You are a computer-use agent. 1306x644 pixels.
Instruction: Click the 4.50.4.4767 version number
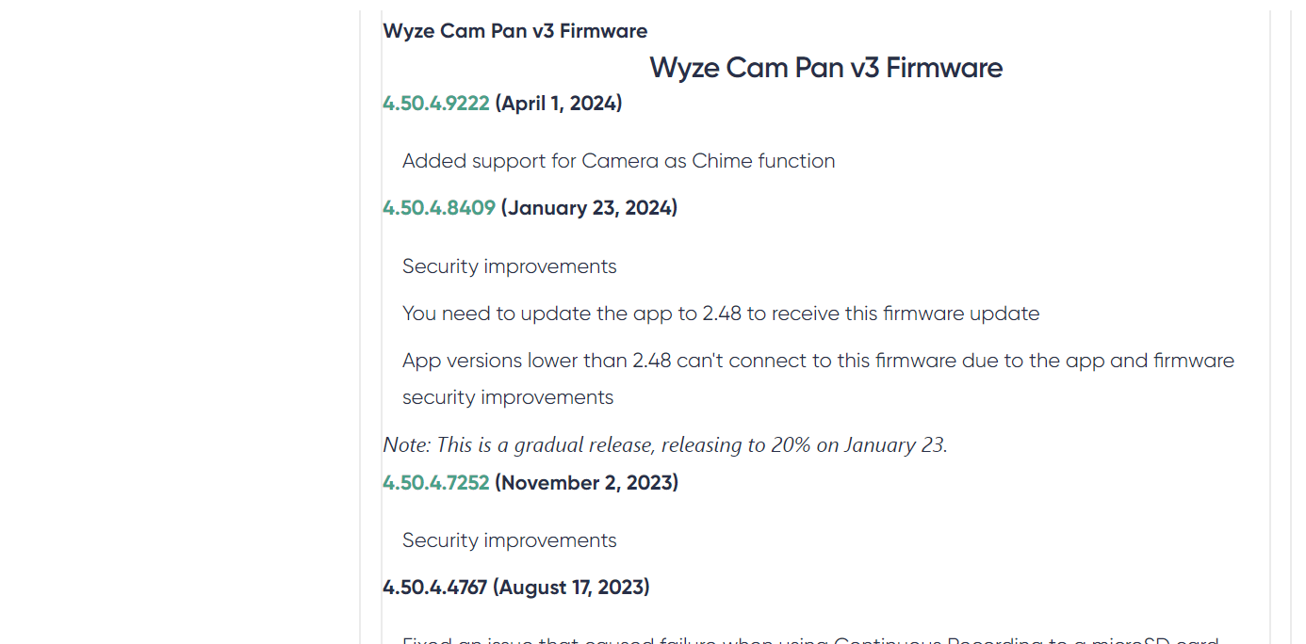(435, 588)
